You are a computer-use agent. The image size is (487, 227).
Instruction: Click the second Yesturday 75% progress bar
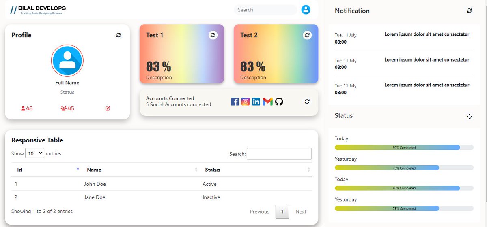404,208
